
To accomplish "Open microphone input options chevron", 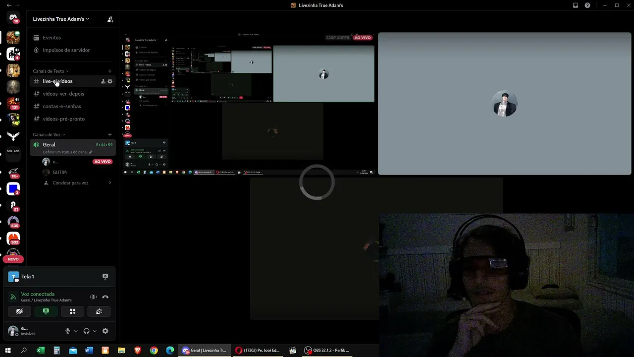I will pos(76,331).
